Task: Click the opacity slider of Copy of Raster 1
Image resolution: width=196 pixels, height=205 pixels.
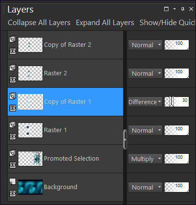Action: click(177, 102)
